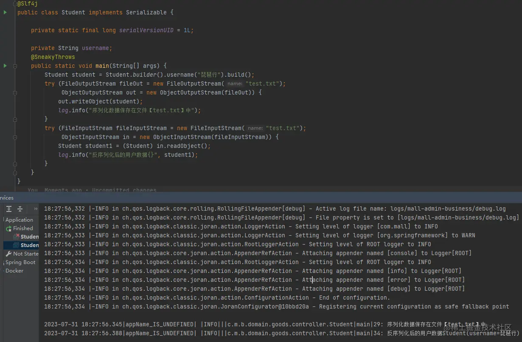Click the git blame 'Uncommitted changes' annotation
Viewport: 522px width, 342px height.
click(x=124, y=190)
